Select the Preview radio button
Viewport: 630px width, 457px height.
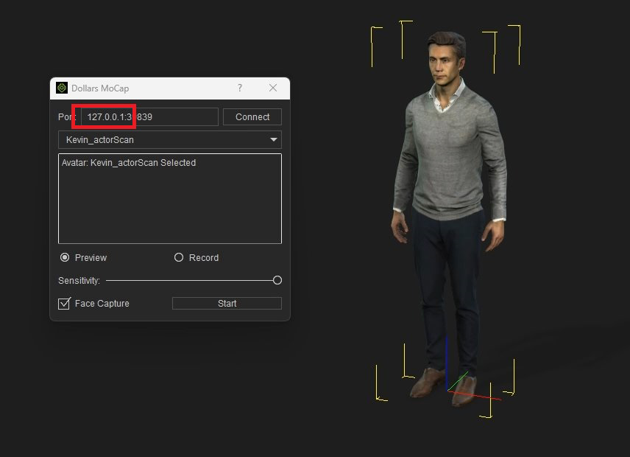coord(65,258)
